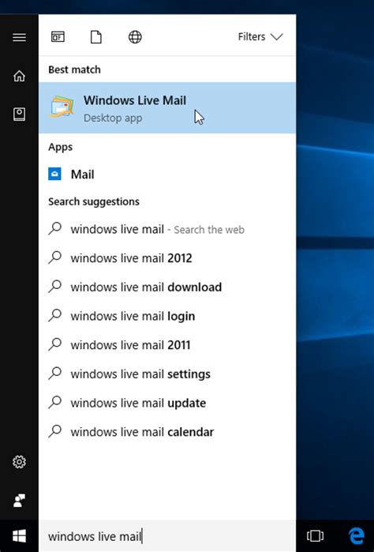Open the hamburger menu in the sidebar

19,37
